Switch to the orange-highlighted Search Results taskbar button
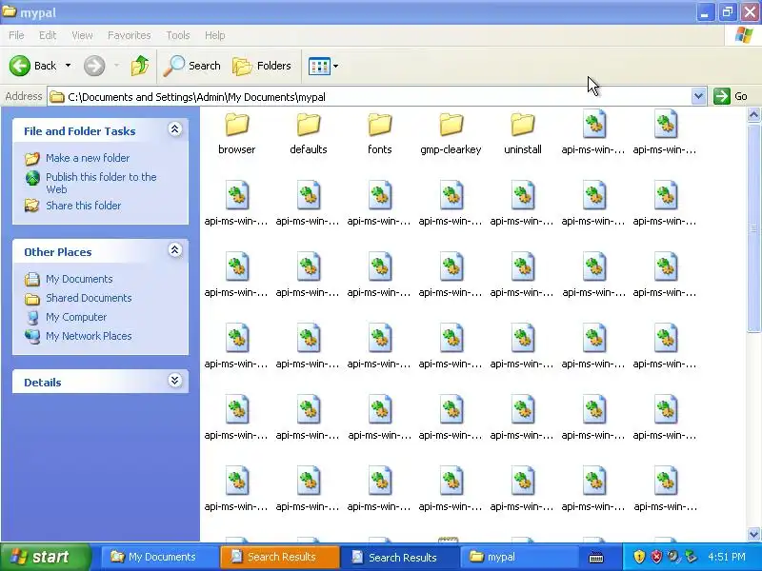This screenshot has height=571, width=762. point(279,557)
